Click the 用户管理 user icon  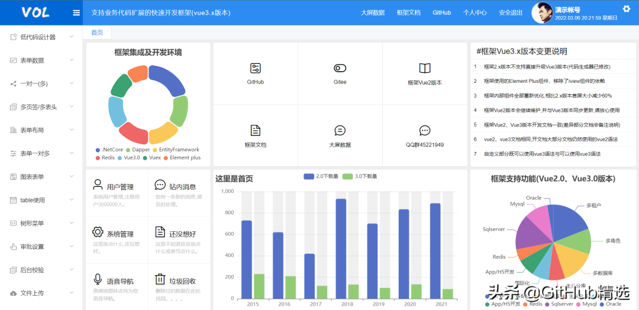[98, 185]
